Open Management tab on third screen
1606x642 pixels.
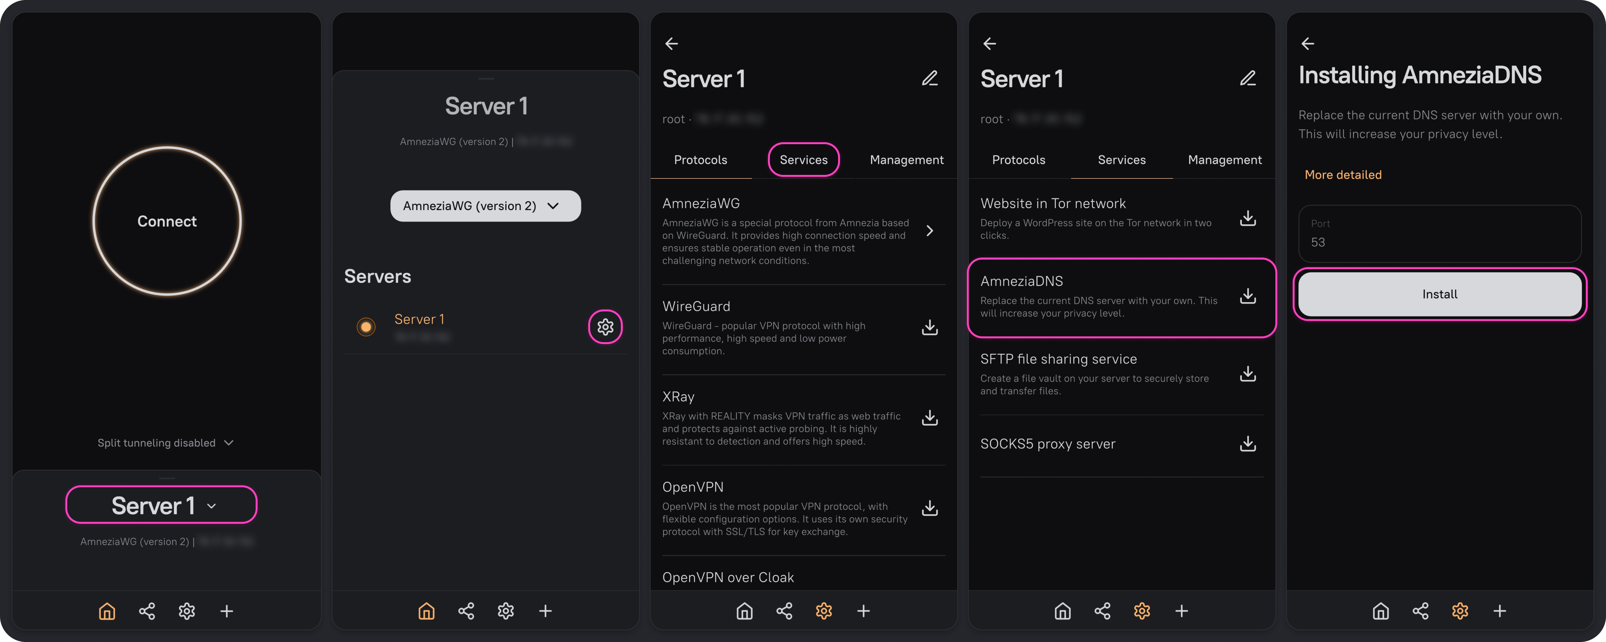[x=907, y=160]
